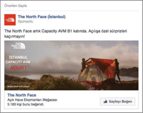The width and height of the screenshot is (143, 113).
Task: Click the CAPACITY AVM text in the ad image
Action: 18,62
